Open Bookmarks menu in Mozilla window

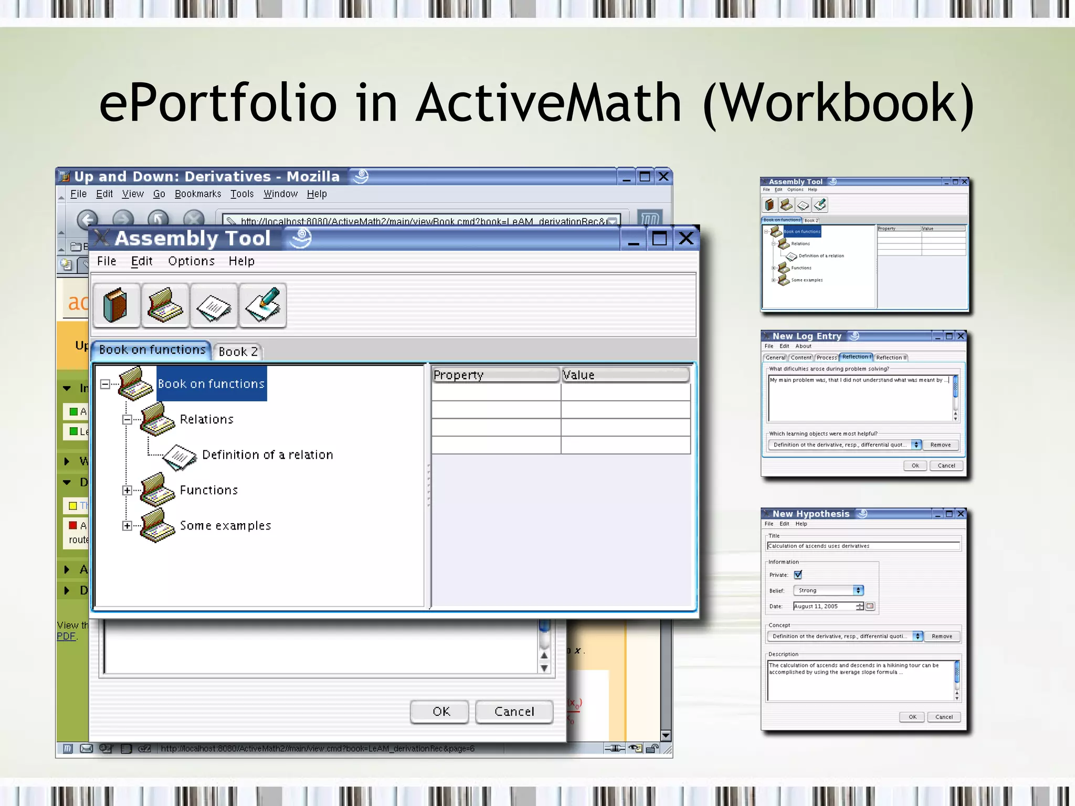tap(198, 194)
